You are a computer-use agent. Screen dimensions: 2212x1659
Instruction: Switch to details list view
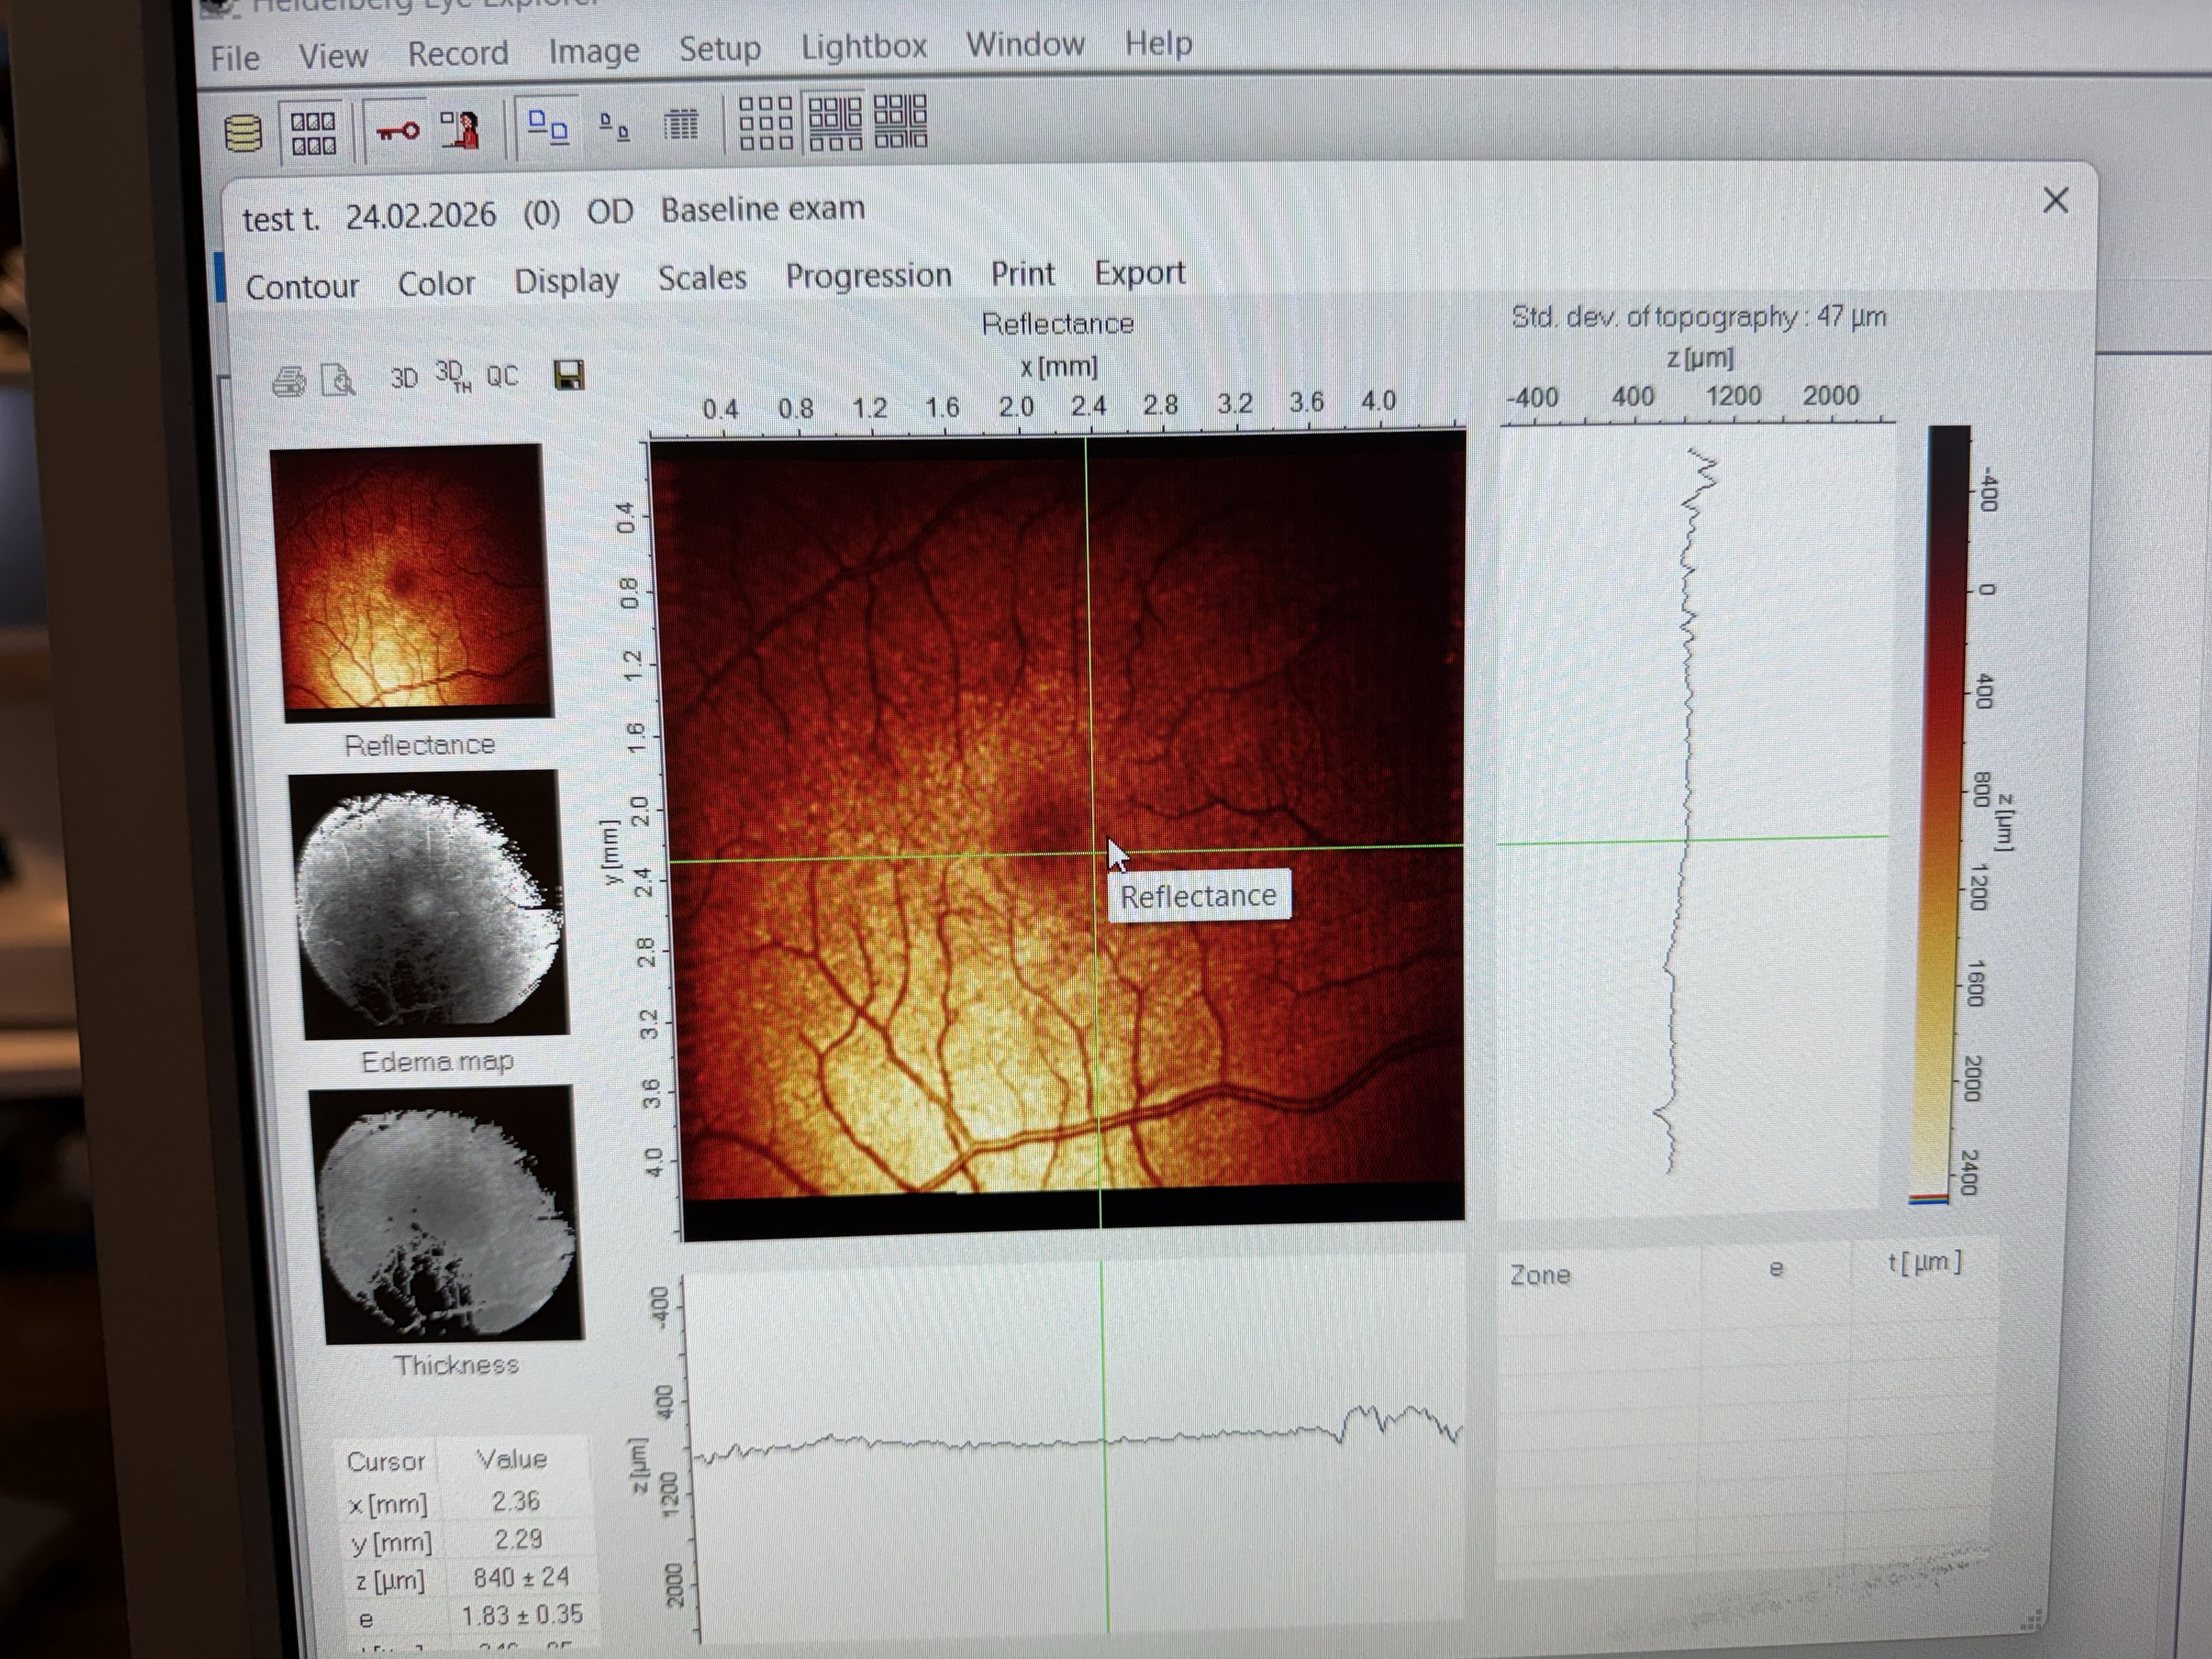(x=681, y=125)
